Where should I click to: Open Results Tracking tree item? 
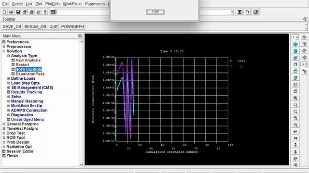pos(27,92)
